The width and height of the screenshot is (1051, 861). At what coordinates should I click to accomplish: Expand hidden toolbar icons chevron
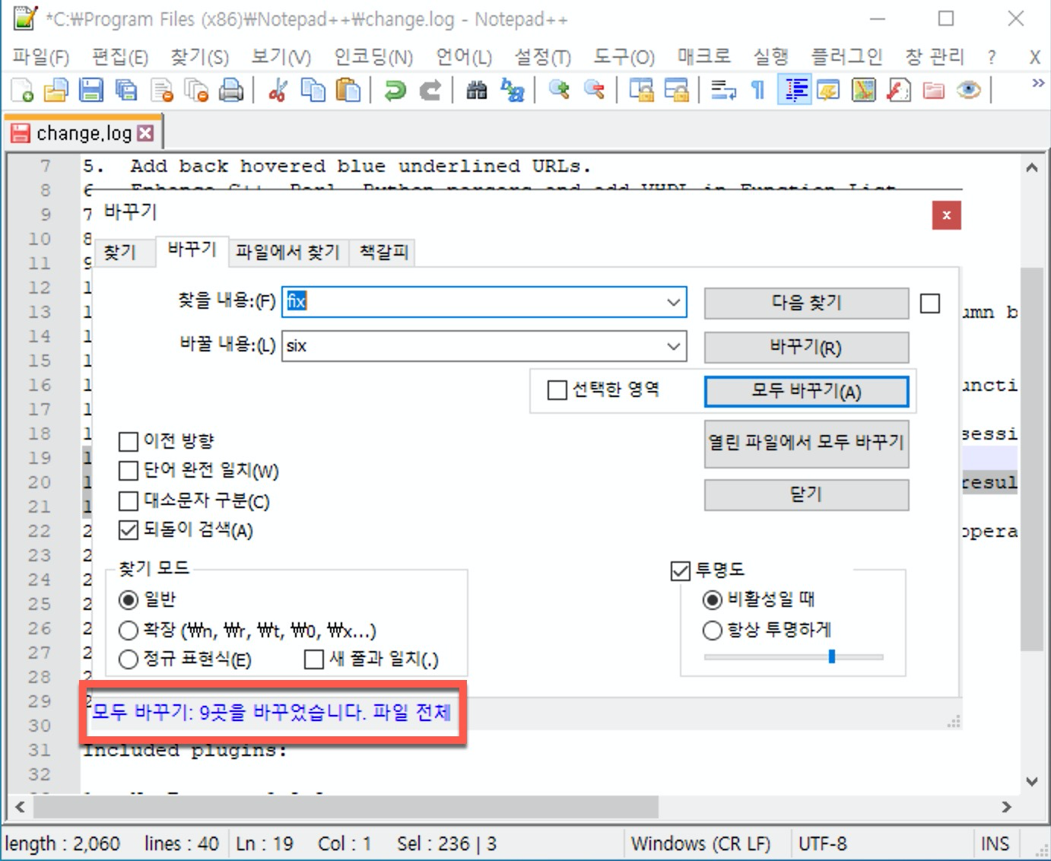tap(1037, 82)
